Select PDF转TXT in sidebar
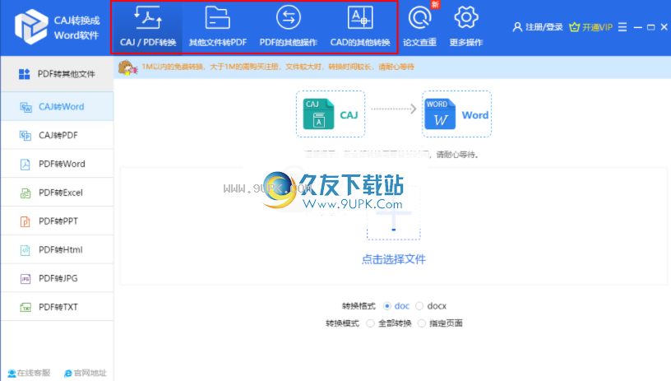 tap(58, 307)
